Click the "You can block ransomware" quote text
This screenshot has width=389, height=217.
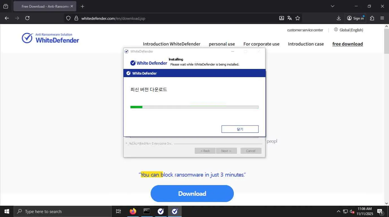(x=192, y=175)
